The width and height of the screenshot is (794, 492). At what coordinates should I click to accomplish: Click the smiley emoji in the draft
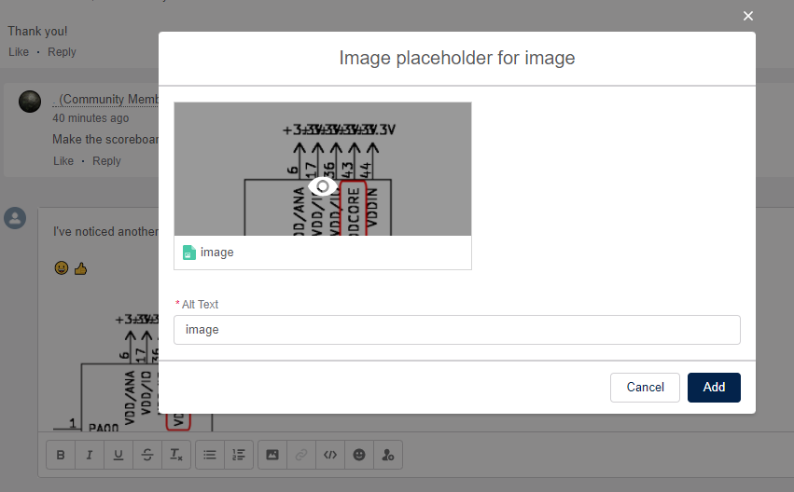(x=62, y=268)
